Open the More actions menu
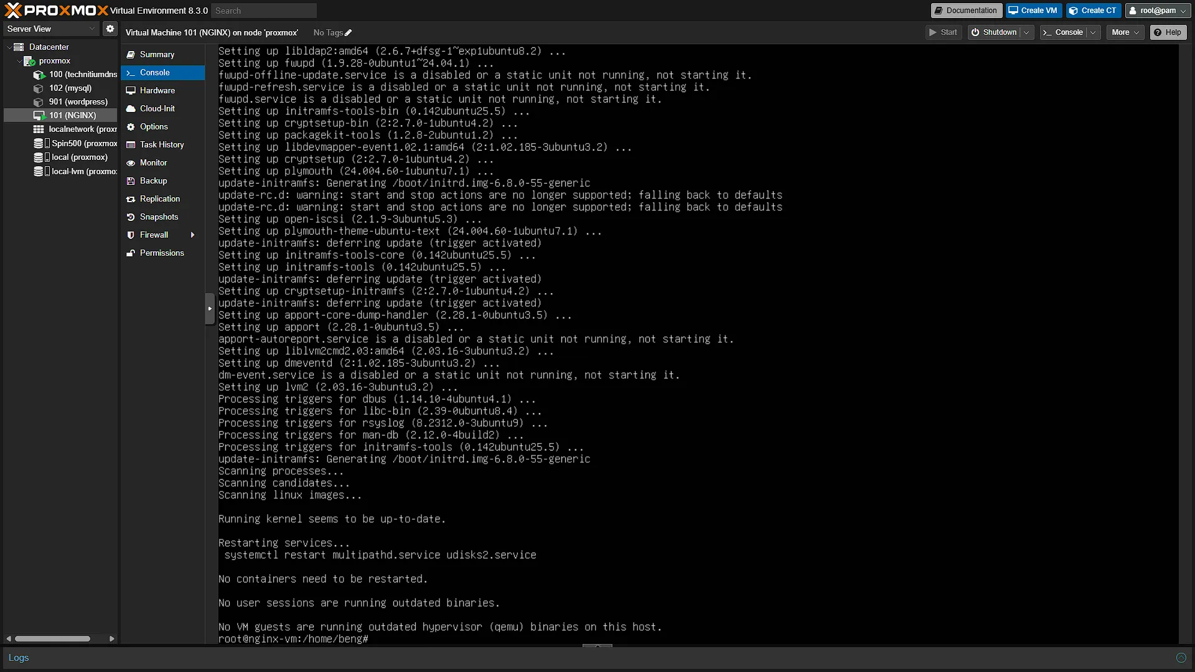 [x=1125, y=32]
